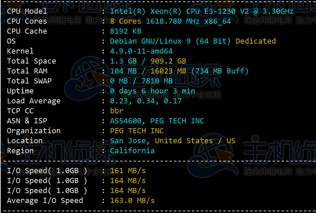The width and height of the screenshot is (316, 213).
Task: Click the 'CPU Model' label
Action: [x=27, y=11]
